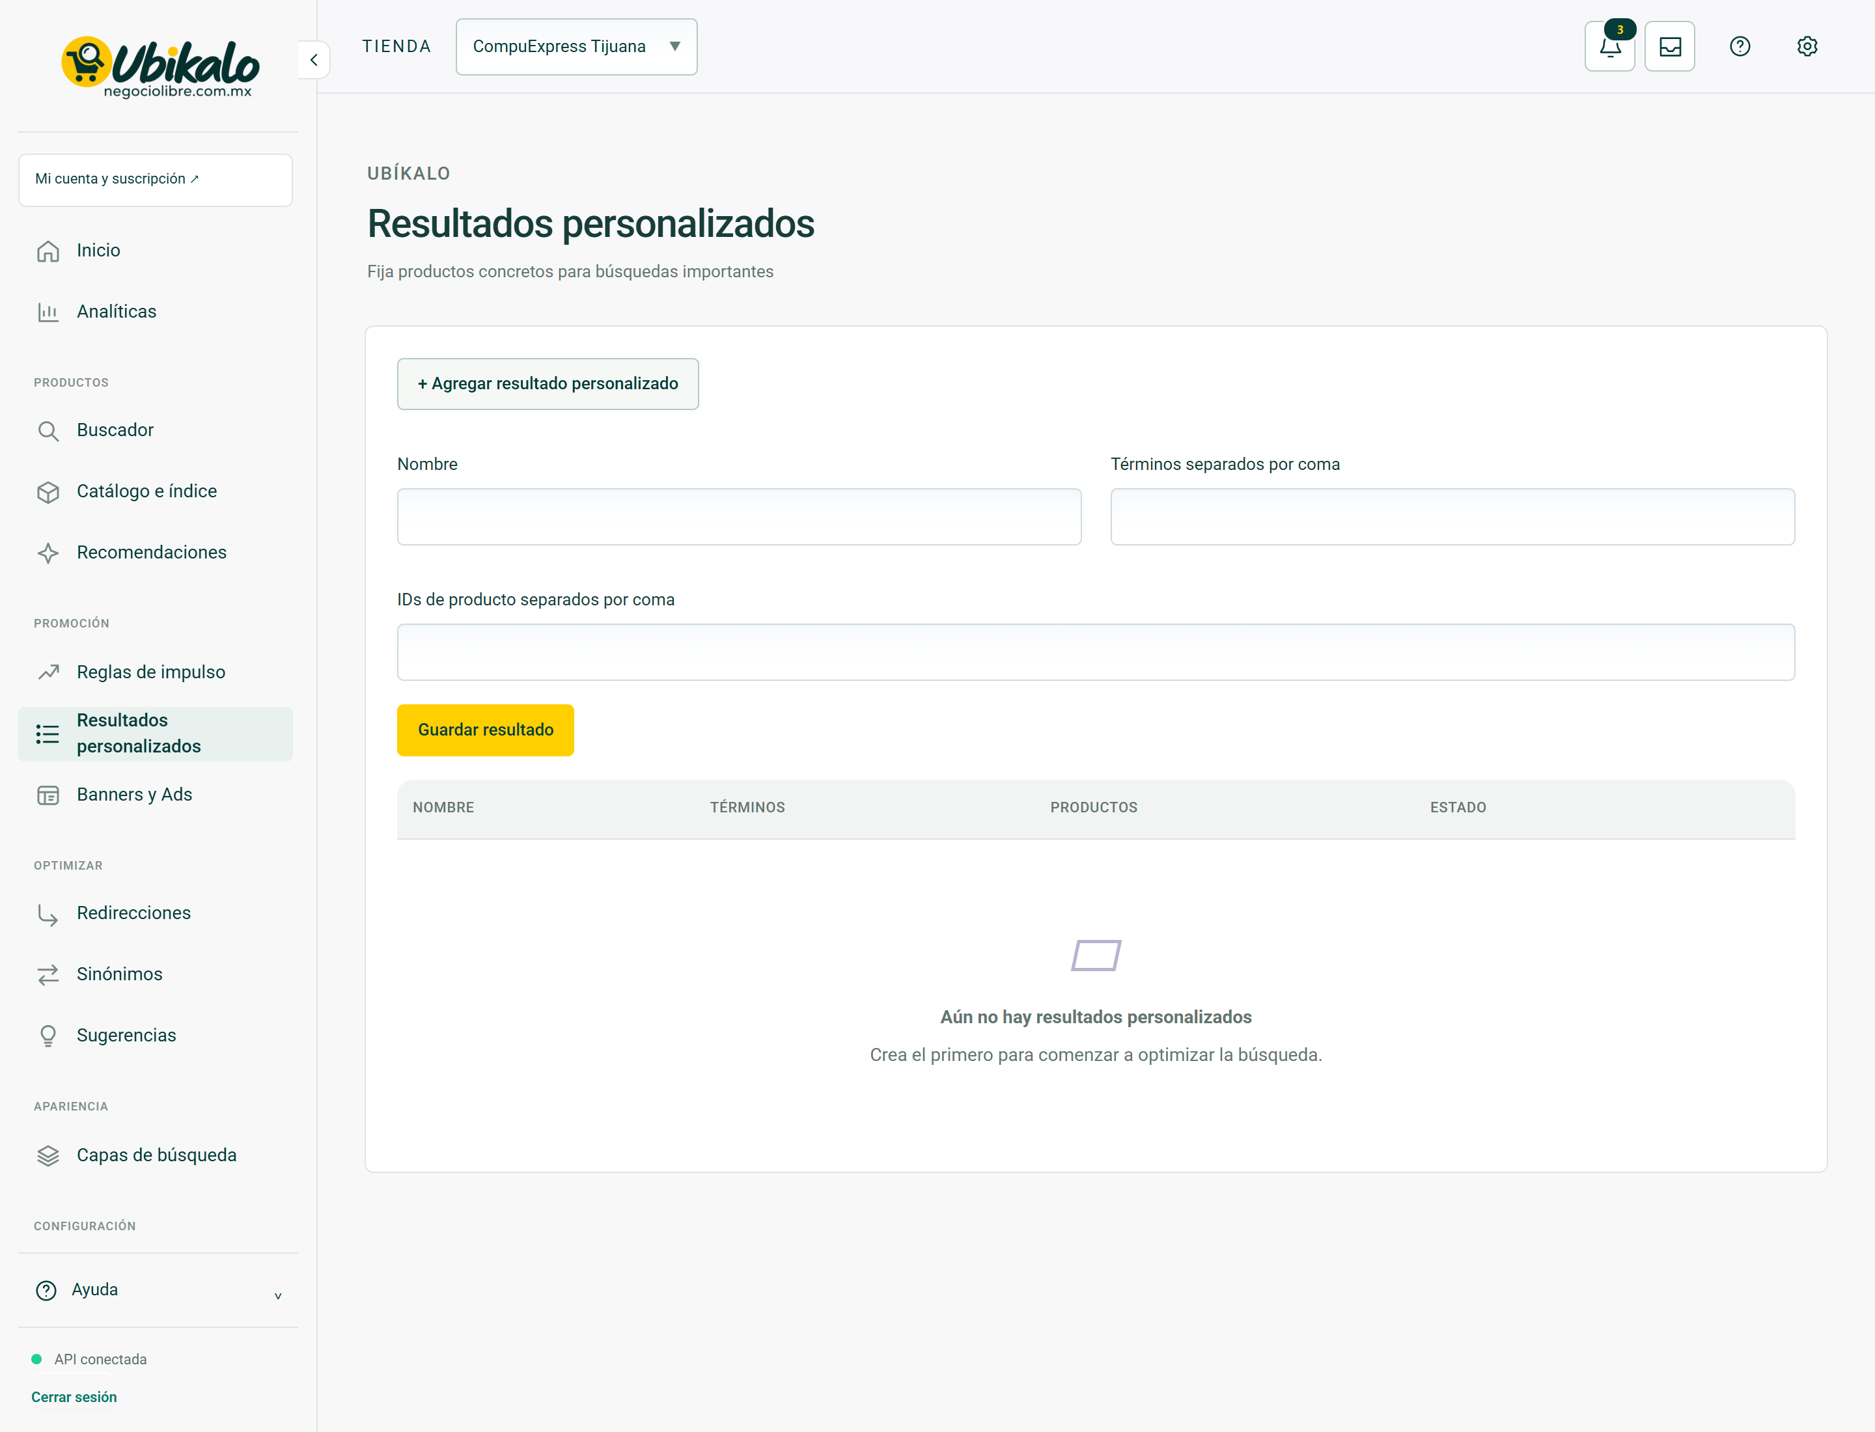The height and width of the screenshot is (1432, 1875).
Task: Collapse the sidebar with the chevron arrow
Action: (314, 60)
